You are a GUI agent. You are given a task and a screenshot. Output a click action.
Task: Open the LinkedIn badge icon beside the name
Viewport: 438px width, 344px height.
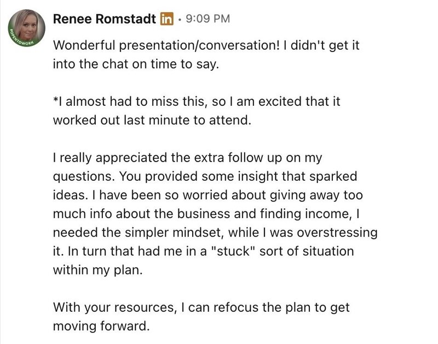(167, 19)
